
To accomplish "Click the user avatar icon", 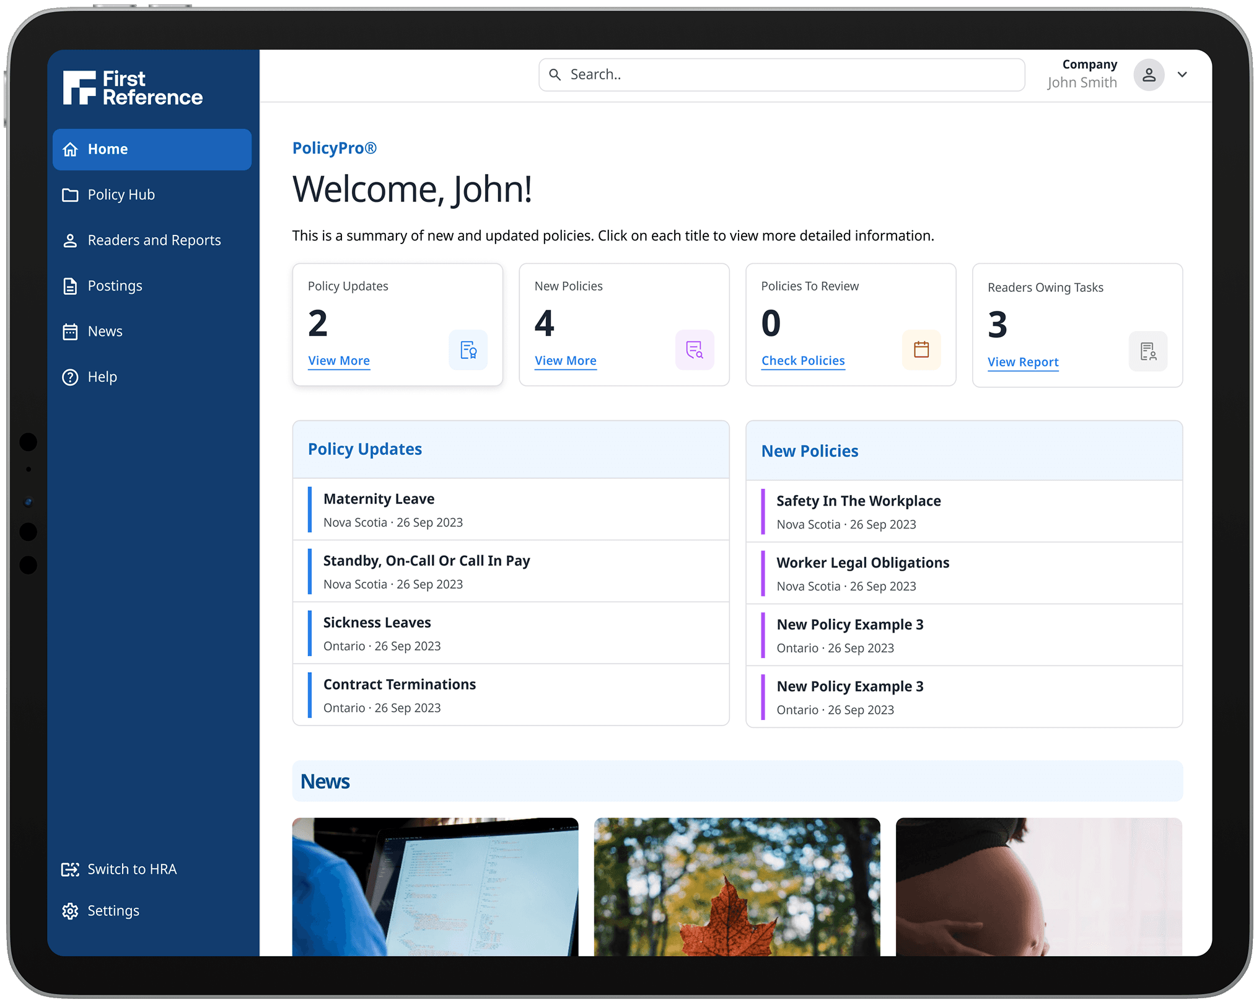I will (x=1148, y=75).
